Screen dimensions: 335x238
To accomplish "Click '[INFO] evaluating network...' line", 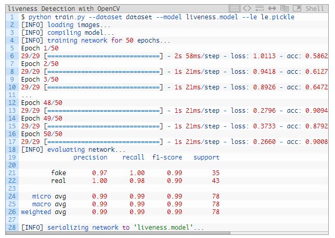I will pos(73,150).
